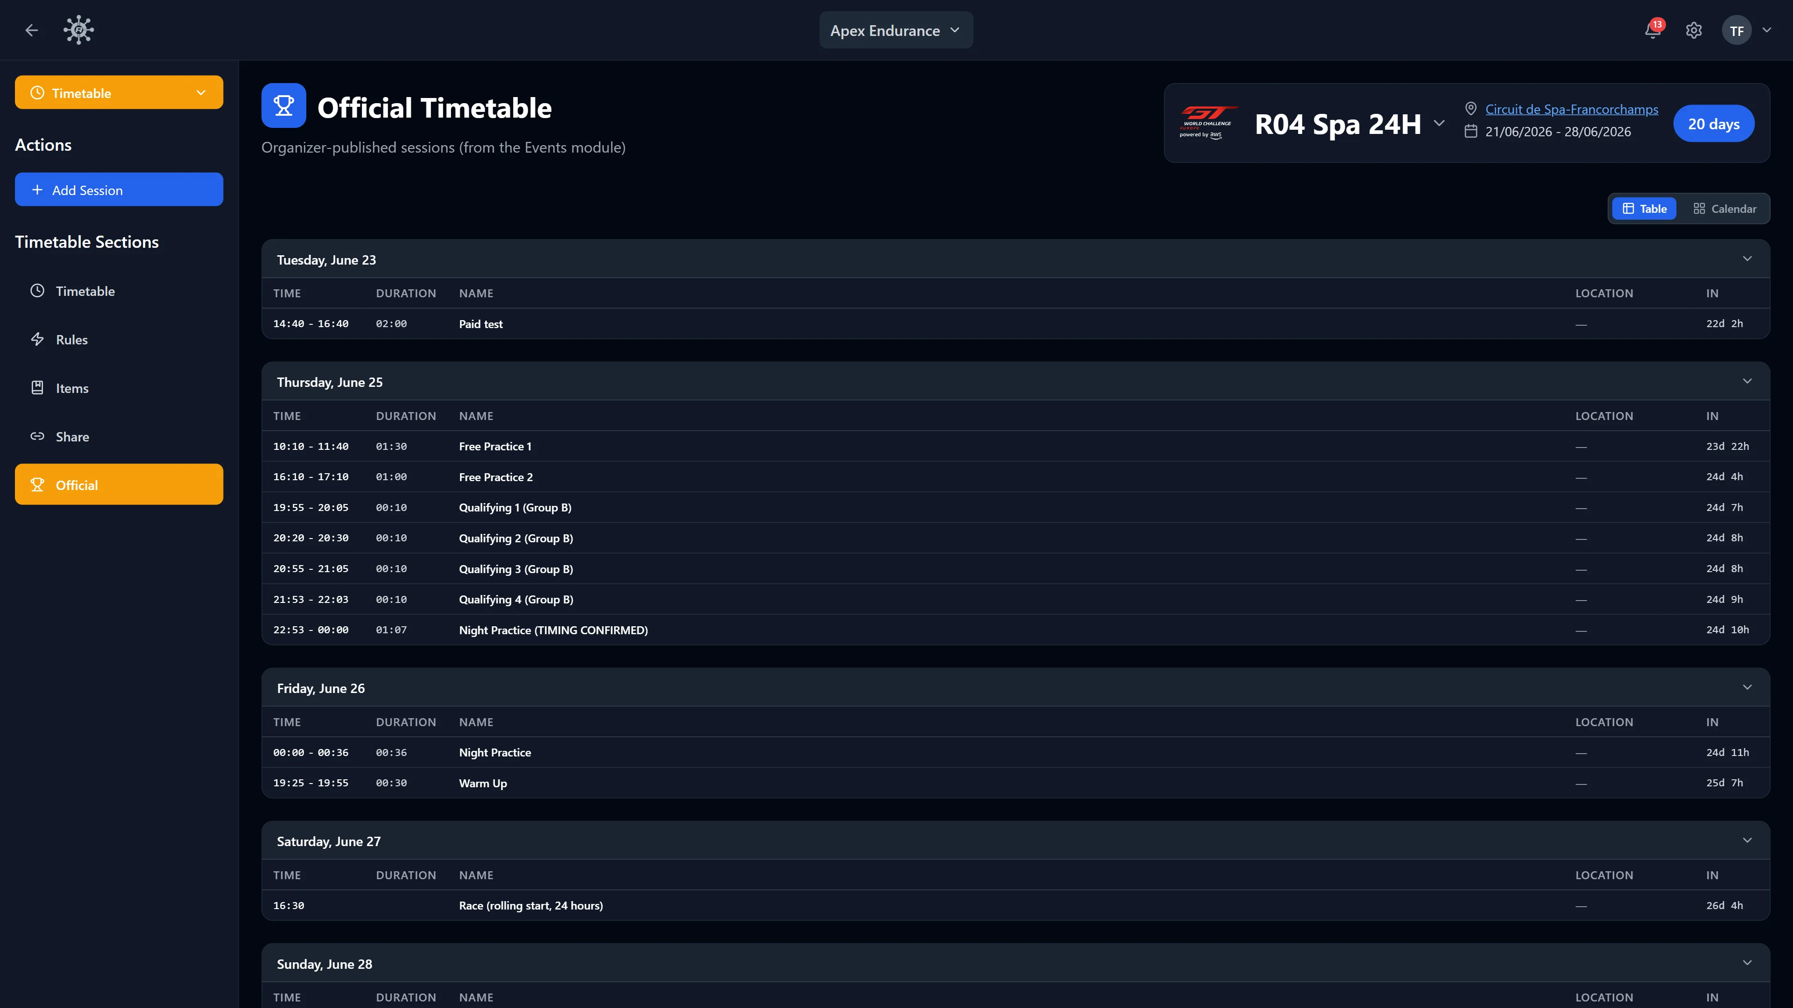Click the clock icon beside sidebar Timetable
Screen dimensions: 1793x1008
point(37,291)
